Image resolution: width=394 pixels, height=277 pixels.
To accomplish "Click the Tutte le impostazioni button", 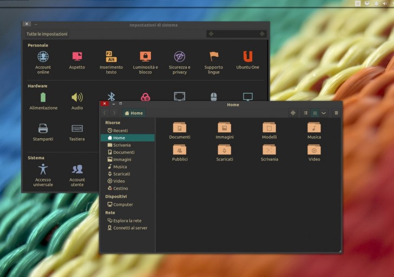I will click(47, 34).
